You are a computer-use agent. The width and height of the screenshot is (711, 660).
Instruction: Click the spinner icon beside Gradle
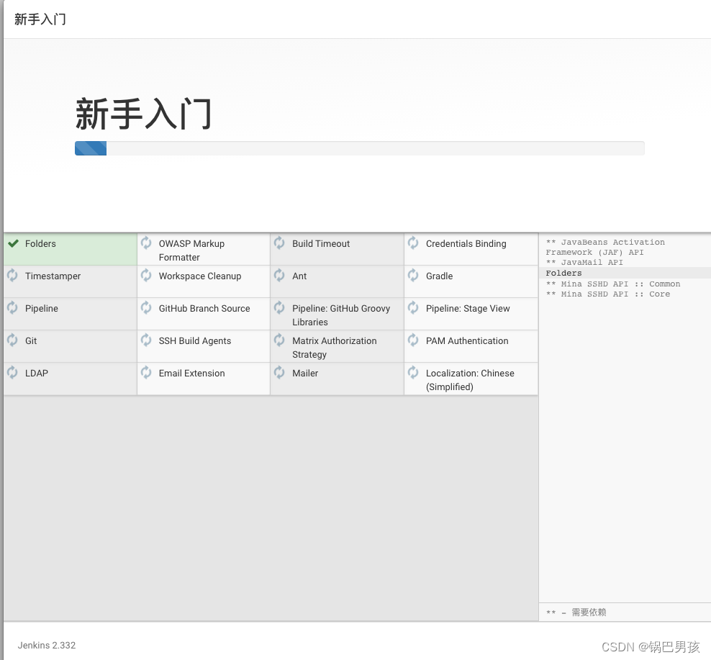pos(413,276)
